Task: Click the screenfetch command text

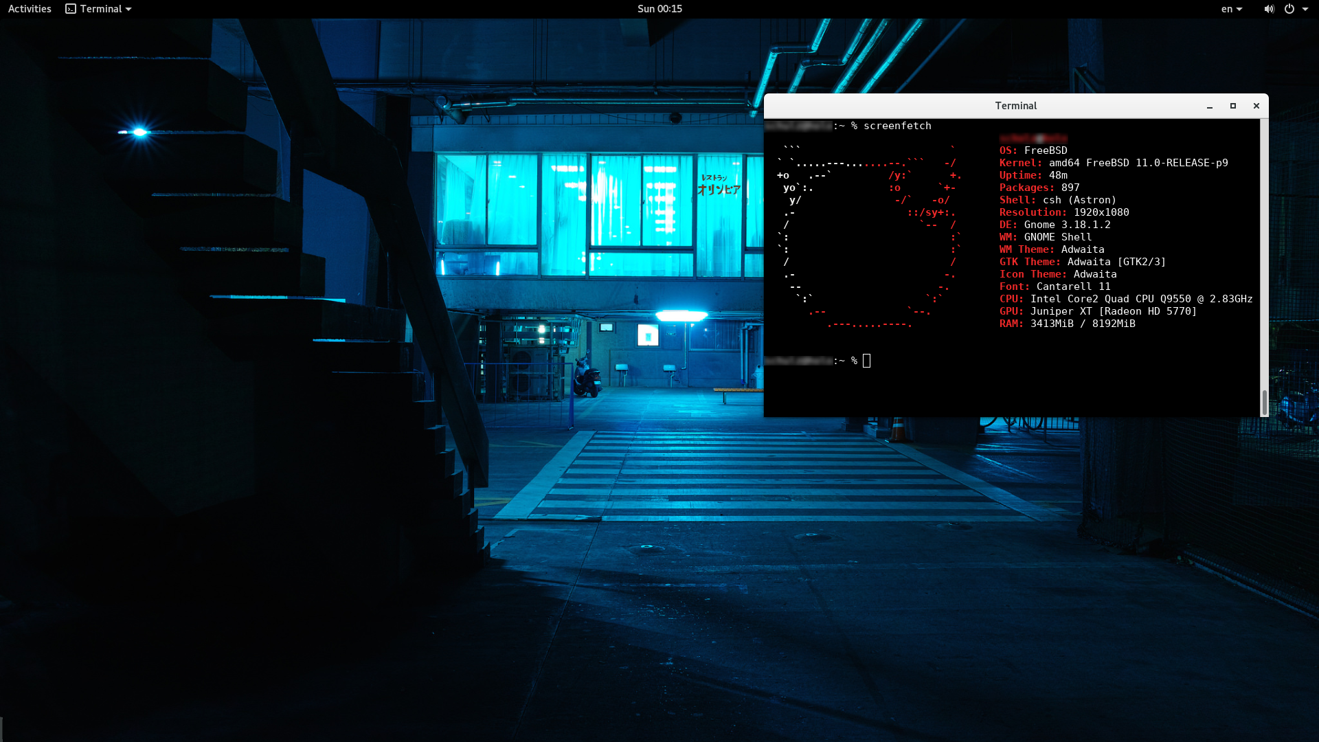Action: 897,126
